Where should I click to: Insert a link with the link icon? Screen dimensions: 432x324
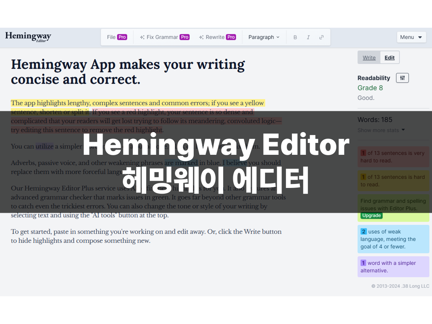pos(321,37)
